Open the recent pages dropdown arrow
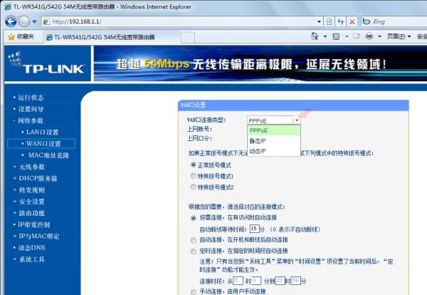Screen dimensions: 427x295 coord(34,21)
